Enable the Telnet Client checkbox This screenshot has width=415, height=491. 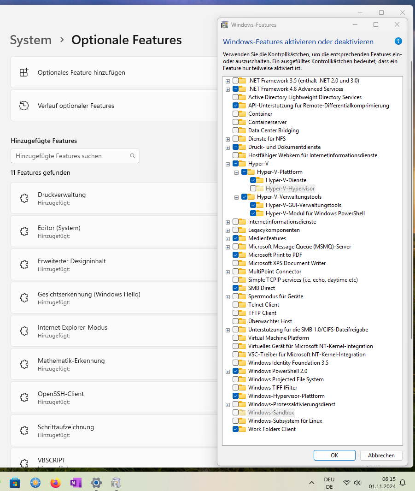(235, 305)
